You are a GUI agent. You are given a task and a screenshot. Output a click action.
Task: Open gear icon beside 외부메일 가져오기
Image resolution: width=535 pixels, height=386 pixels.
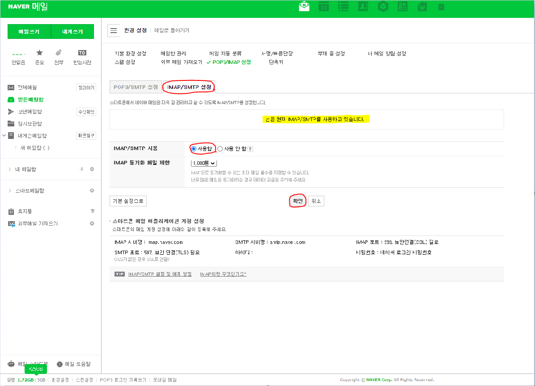click(x=92, y=223)
